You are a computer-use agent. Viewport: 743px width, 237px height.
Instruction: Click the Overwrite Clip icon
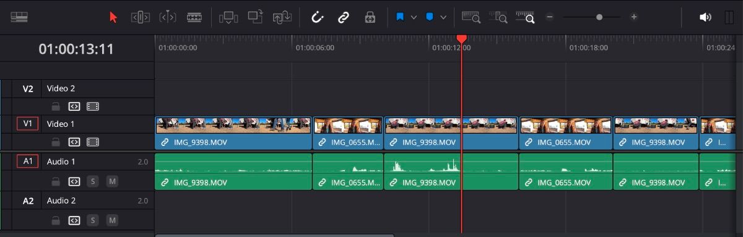click(255, 17)
